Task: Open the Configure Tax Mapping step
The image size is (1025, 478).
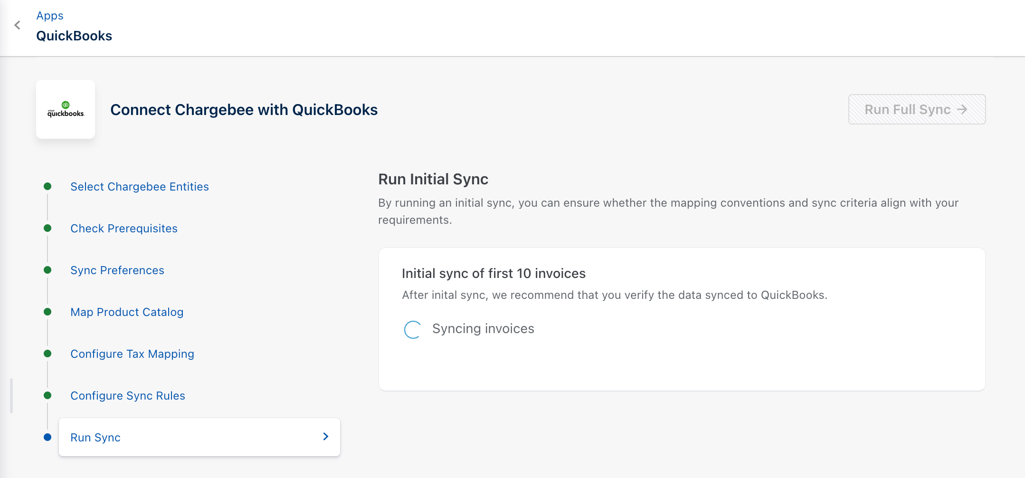Action: tap(132, 354)
